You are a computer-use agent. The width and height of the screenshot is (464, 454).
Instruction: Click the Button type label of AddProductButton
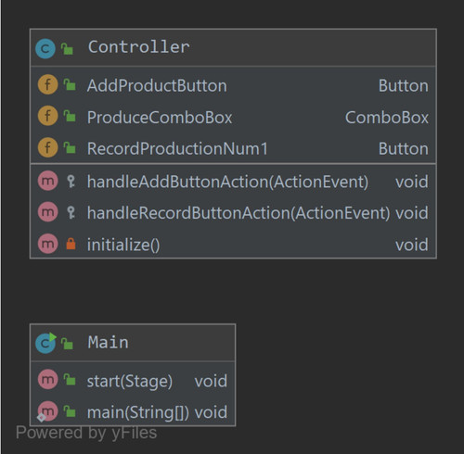[404, 85]
